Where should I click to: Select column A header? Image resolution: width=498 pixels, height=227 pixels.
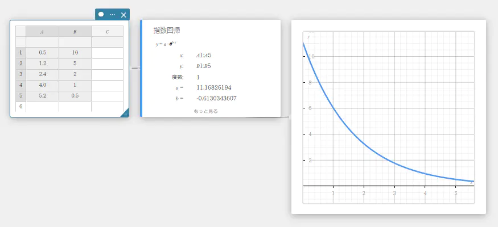coord(42,32)
